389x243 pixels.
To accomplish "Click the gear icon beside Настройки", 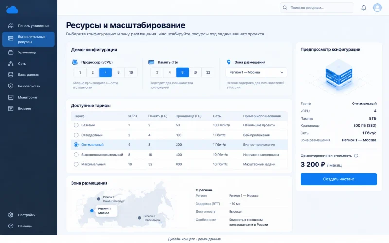I will (11, 215).
